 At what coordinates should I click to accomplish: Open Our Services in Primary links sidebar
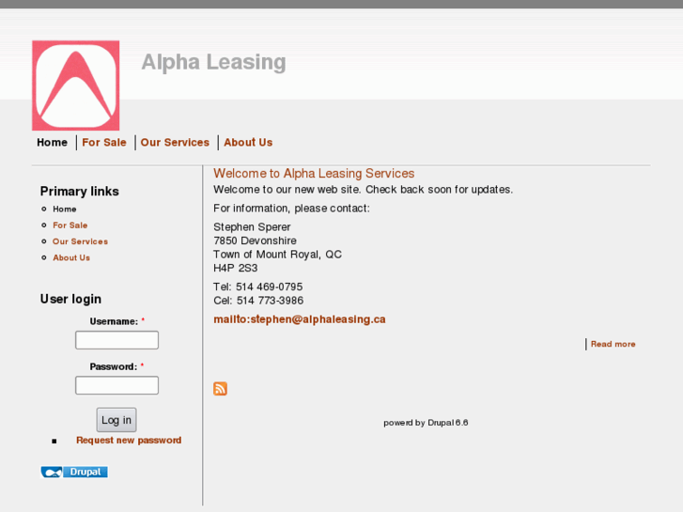tap(80, 241)
